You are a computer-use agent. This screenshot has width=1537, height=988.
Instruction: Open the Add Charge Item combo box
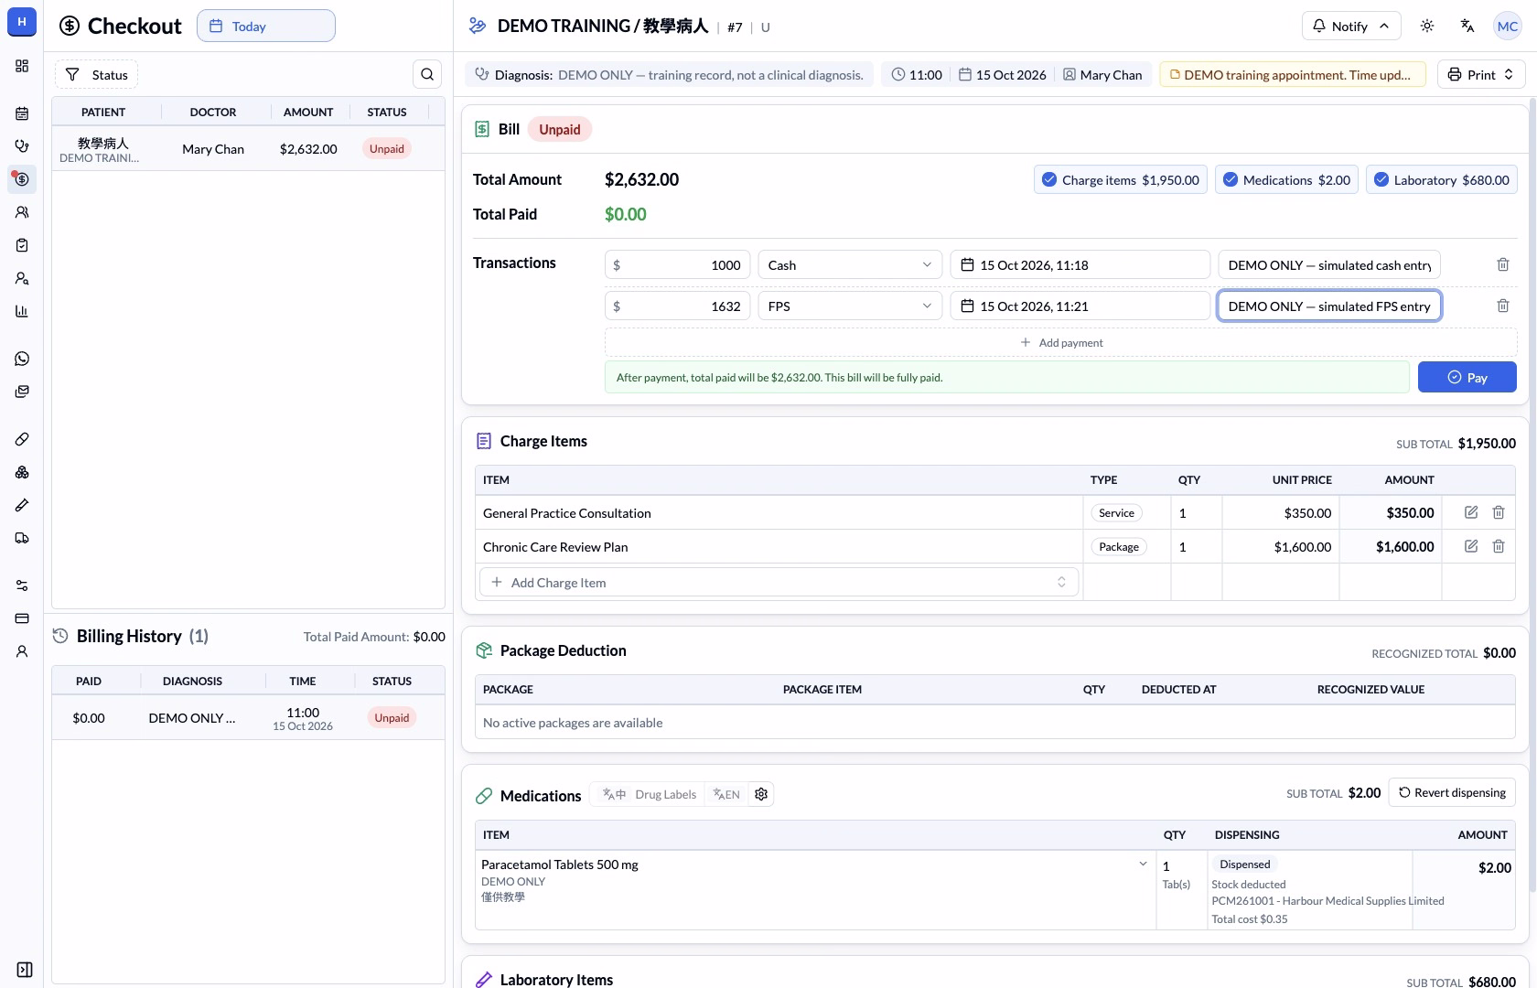(x=779, y=582)
